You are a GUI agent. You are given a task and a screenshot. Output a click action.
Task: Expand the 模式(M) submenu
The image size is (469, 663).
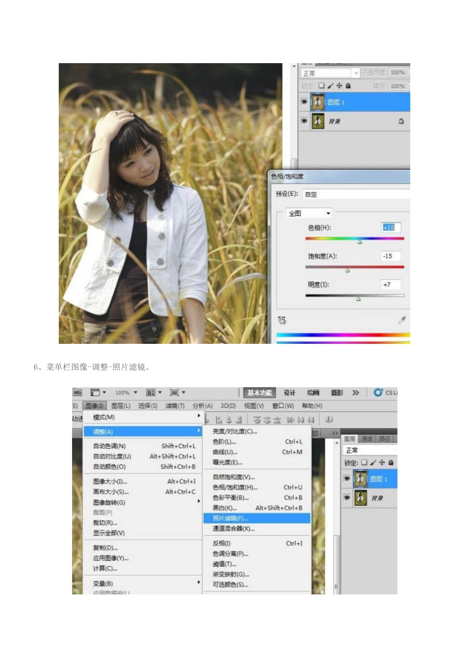(143, 417)
